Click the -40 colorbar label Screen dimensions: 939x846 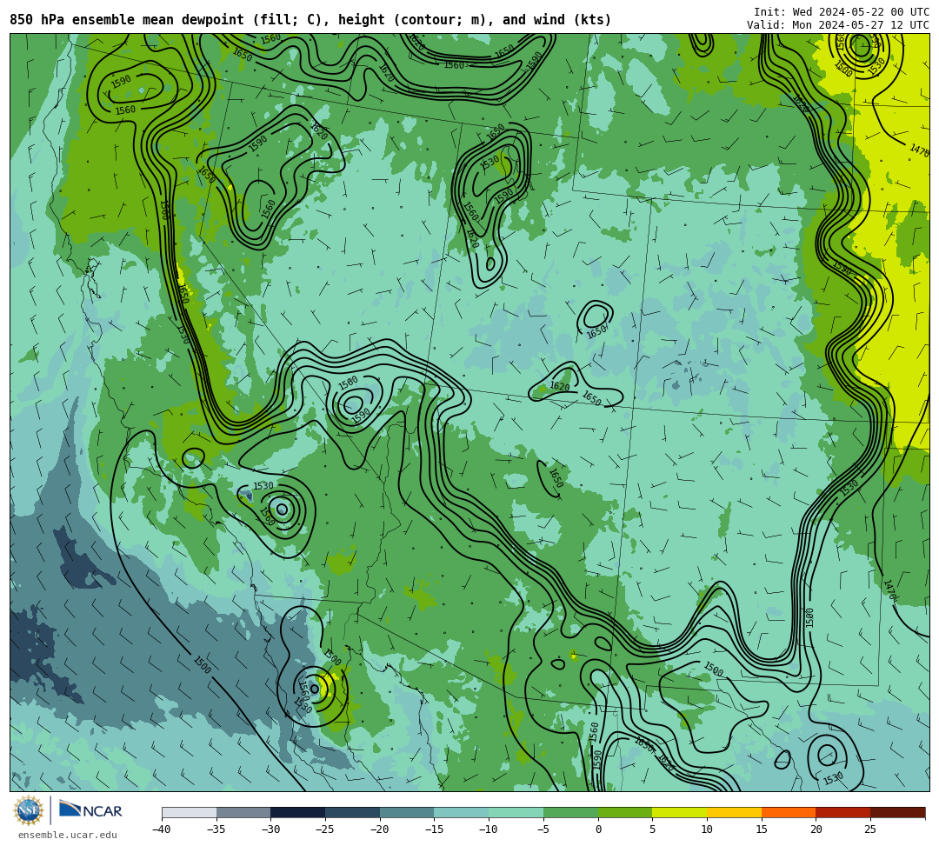click(x=162, y=829)
